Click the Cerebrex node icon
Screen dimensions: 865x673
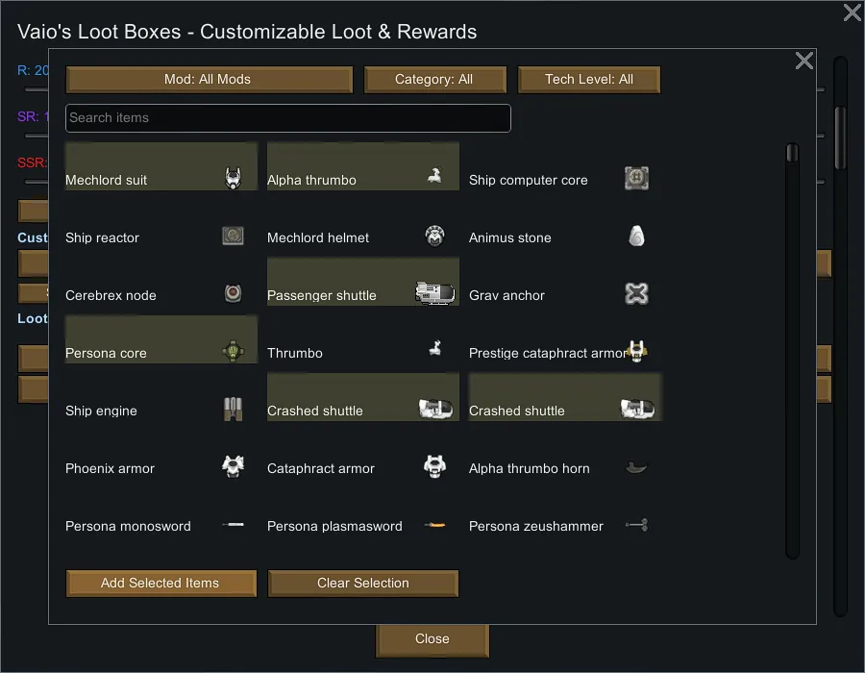coord(233,293)
